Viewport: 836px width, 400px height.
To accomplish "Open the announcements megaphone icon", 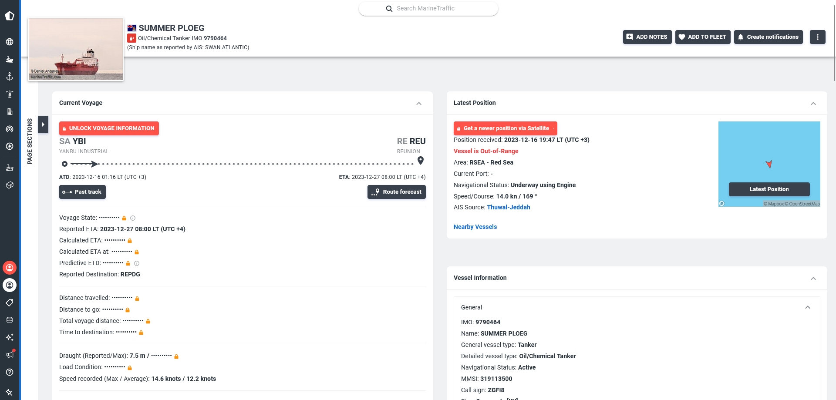I will [10, 355].
